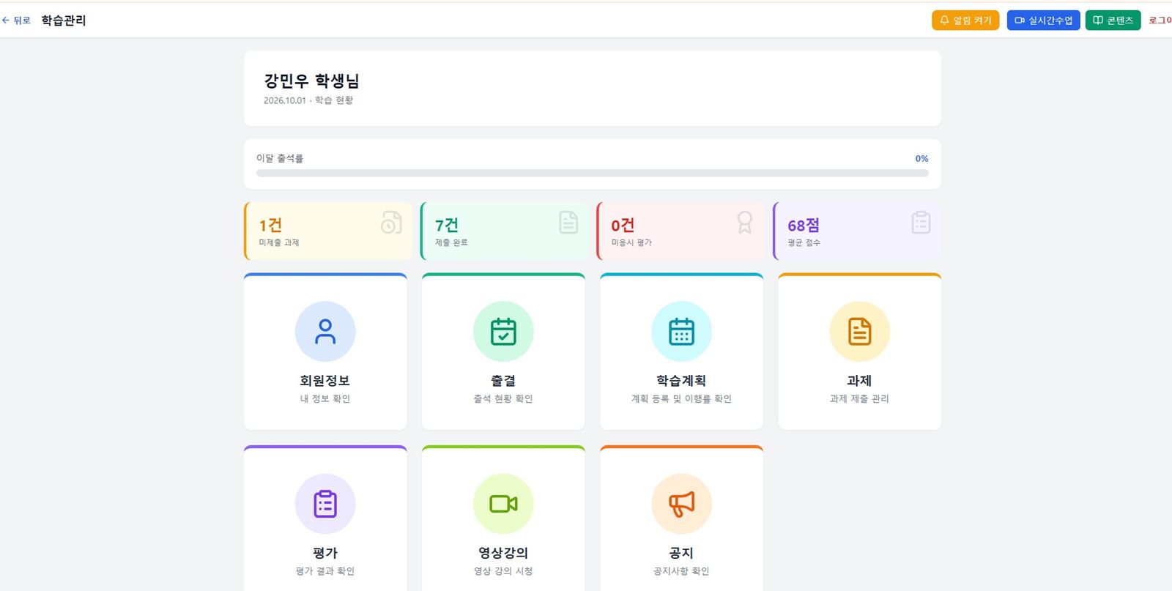Screen dimensions: 1172x591
Task: Open the 실시간수업 live class button
Action: tap(1043, 21)
